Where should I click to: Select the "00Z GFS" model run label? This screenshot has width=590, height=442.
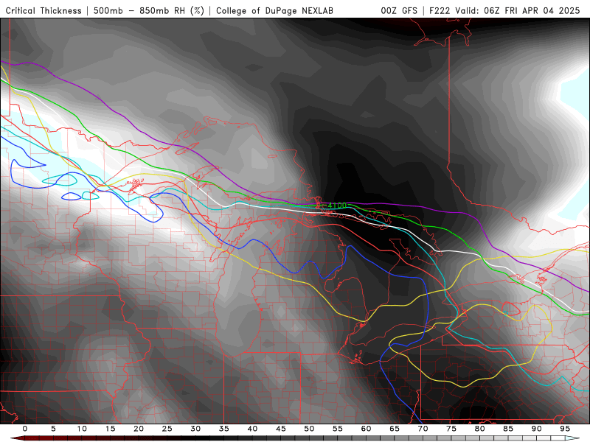click(399, 11)
